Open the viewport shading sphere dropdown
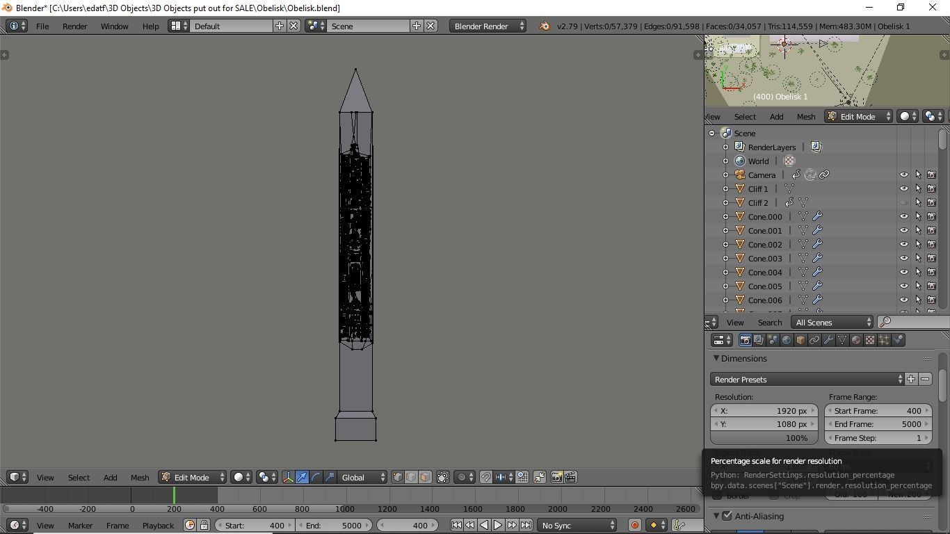 pos(241,477)
